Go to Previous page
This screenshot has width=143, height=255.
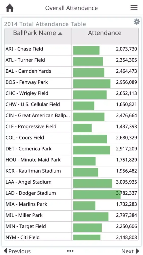pos(17,251)
